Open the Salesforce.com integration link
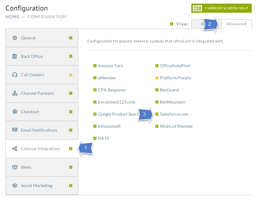Viewport: 256px width, 201px height. coord(174,114)
